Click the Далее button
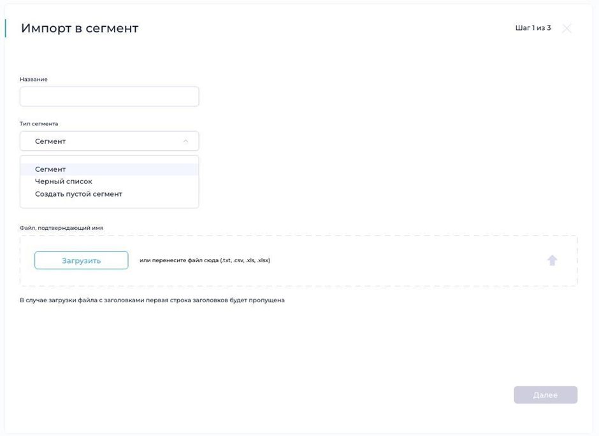599x436 pixels. point(545,395)
